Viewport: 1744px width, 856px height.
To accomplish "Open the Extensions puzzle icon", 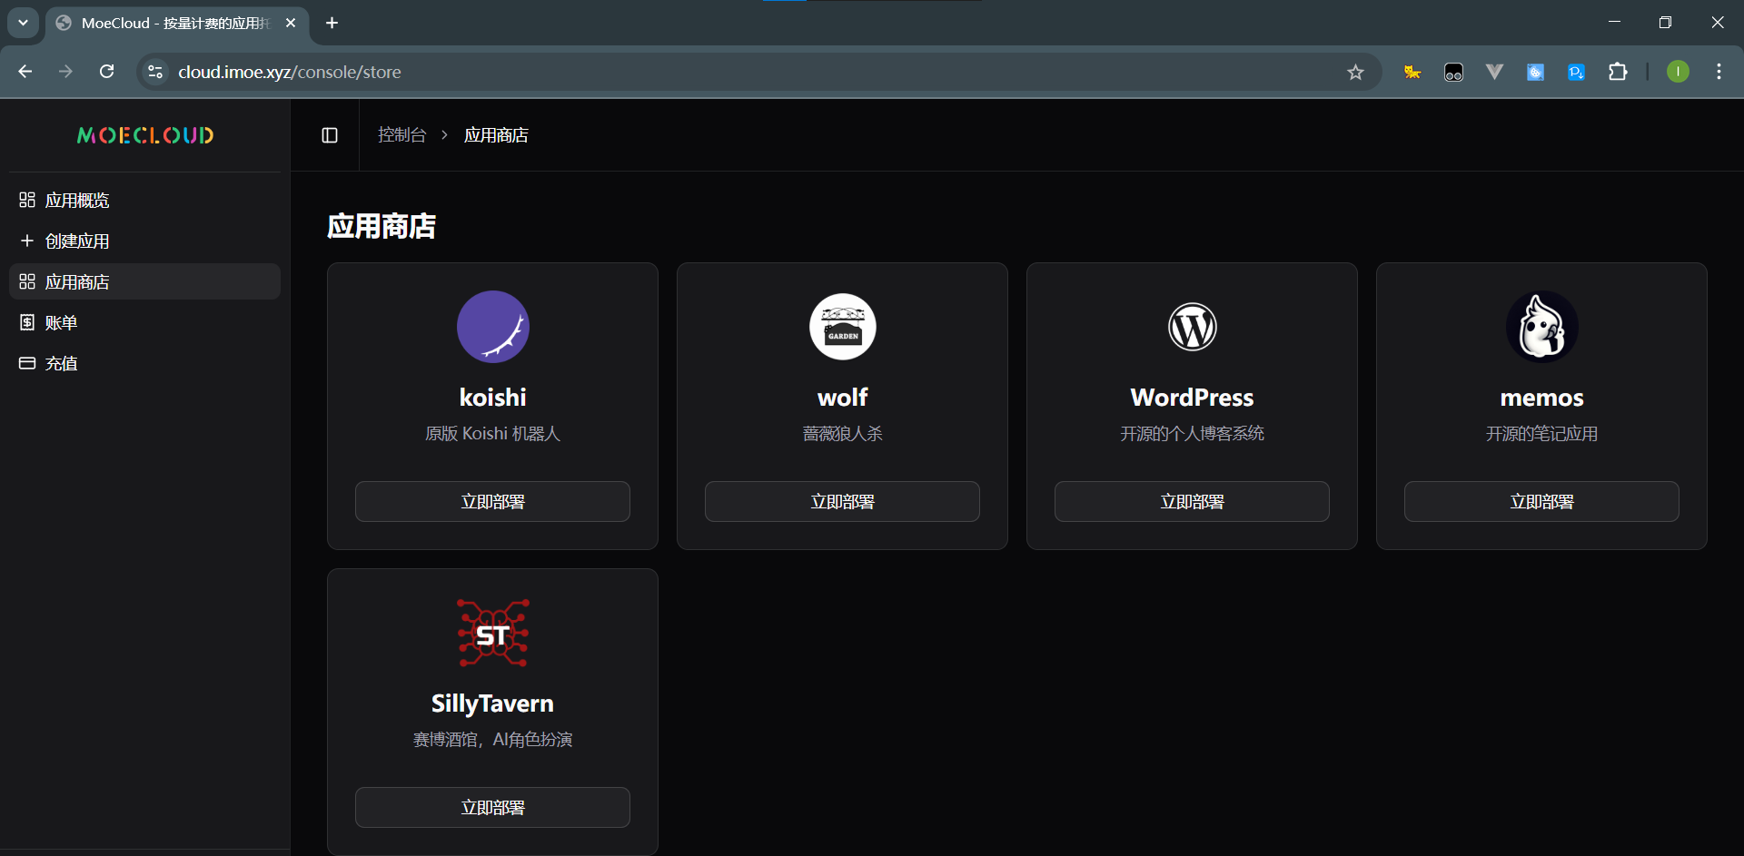I will (x=1618, y=72).
